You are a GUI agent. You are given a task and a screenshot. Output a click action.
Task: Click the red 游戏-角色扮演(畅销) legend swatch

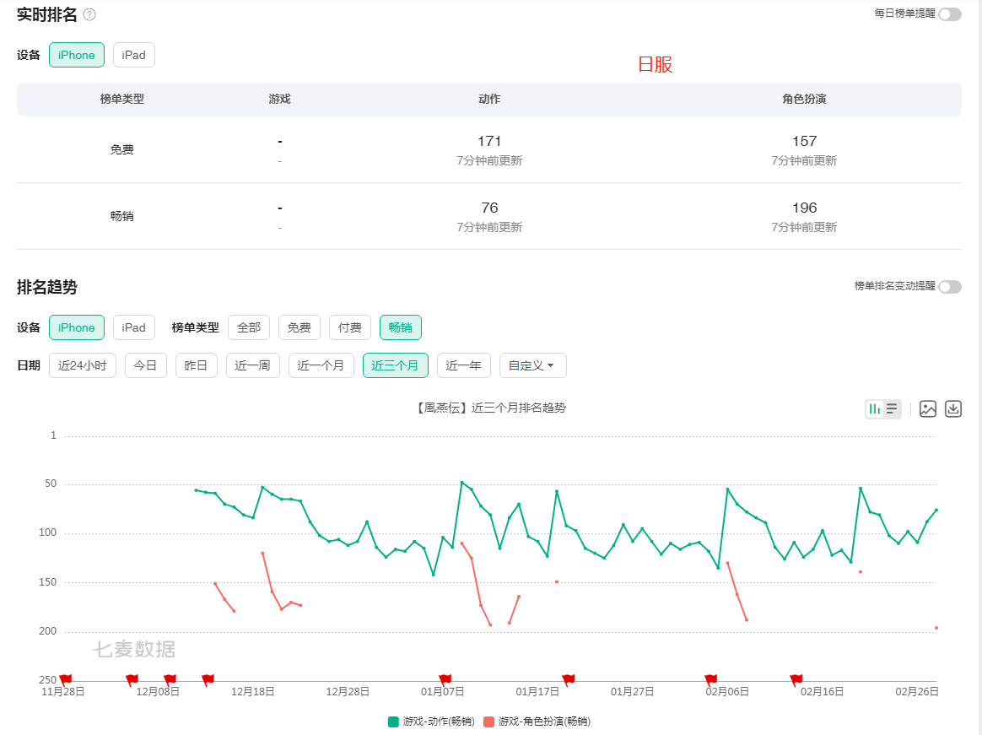[489, 721]
